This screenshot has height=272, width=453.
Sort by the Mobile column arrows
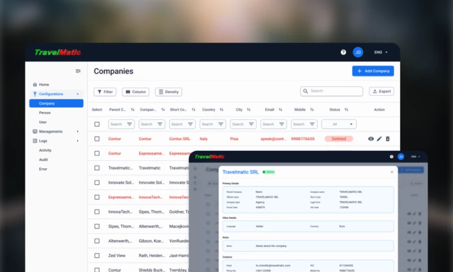click(x=312, y=109)
